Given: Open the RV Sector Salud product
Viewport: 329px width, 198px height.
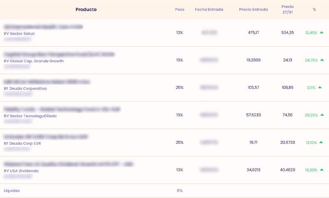Looking at the screenshot, I should point(19,34).
